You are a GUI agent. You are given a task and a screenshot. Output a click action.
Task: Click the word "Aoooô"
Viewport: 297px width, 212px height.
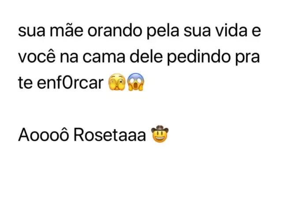coord(43,134)
